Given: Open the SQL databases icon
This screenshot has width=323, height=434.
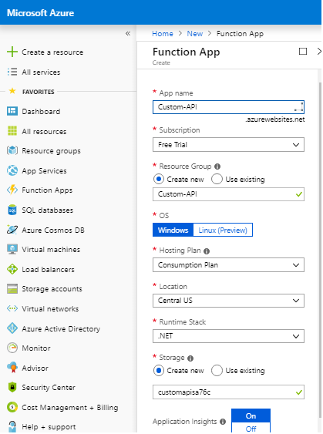Looking at the screenshot, I should (x=12, y=210).
